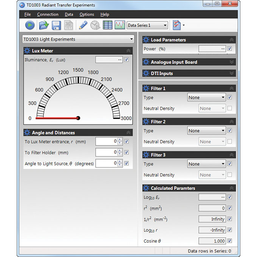Click the 1/r² Infinity value field

click(212, 219)
